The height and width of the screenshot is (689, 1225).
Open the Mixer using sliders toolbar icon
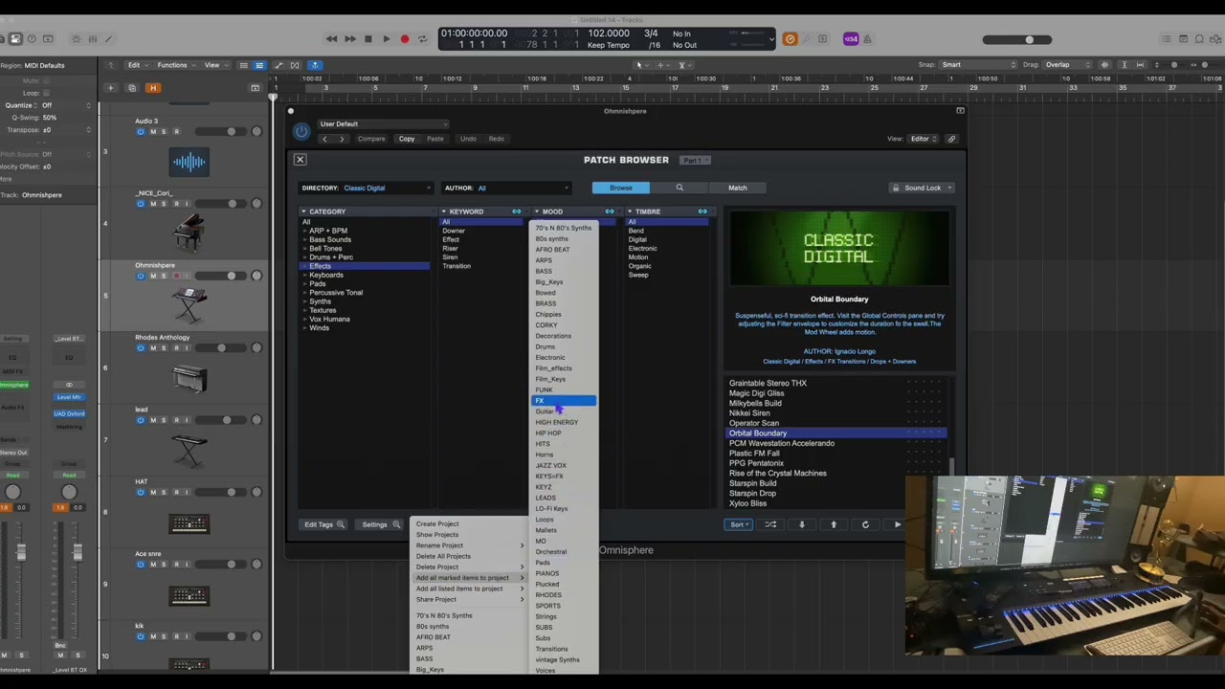coord(93,39)
